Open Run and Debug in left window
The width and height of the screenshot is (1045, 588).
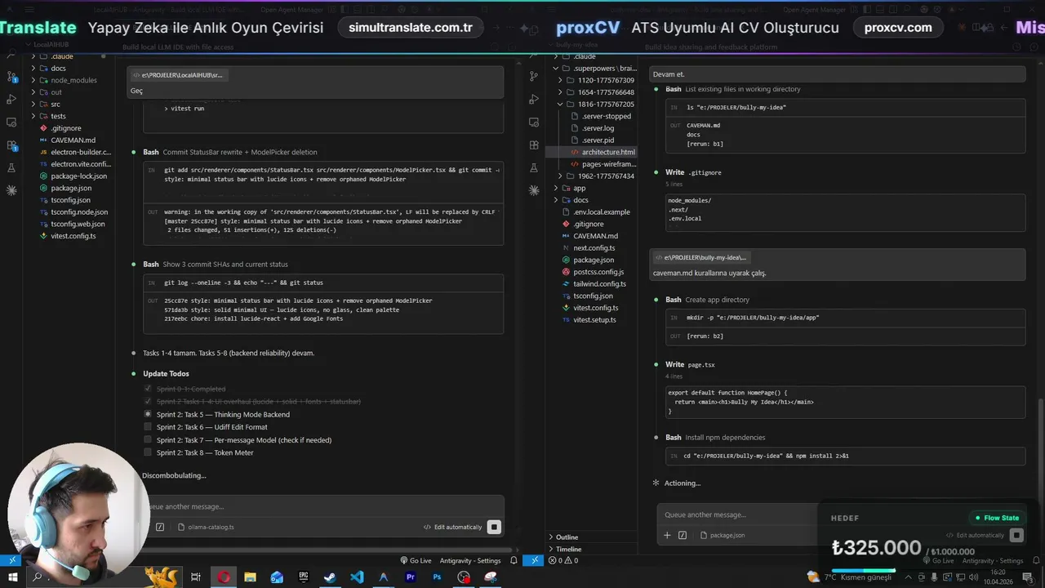point(11,99)
